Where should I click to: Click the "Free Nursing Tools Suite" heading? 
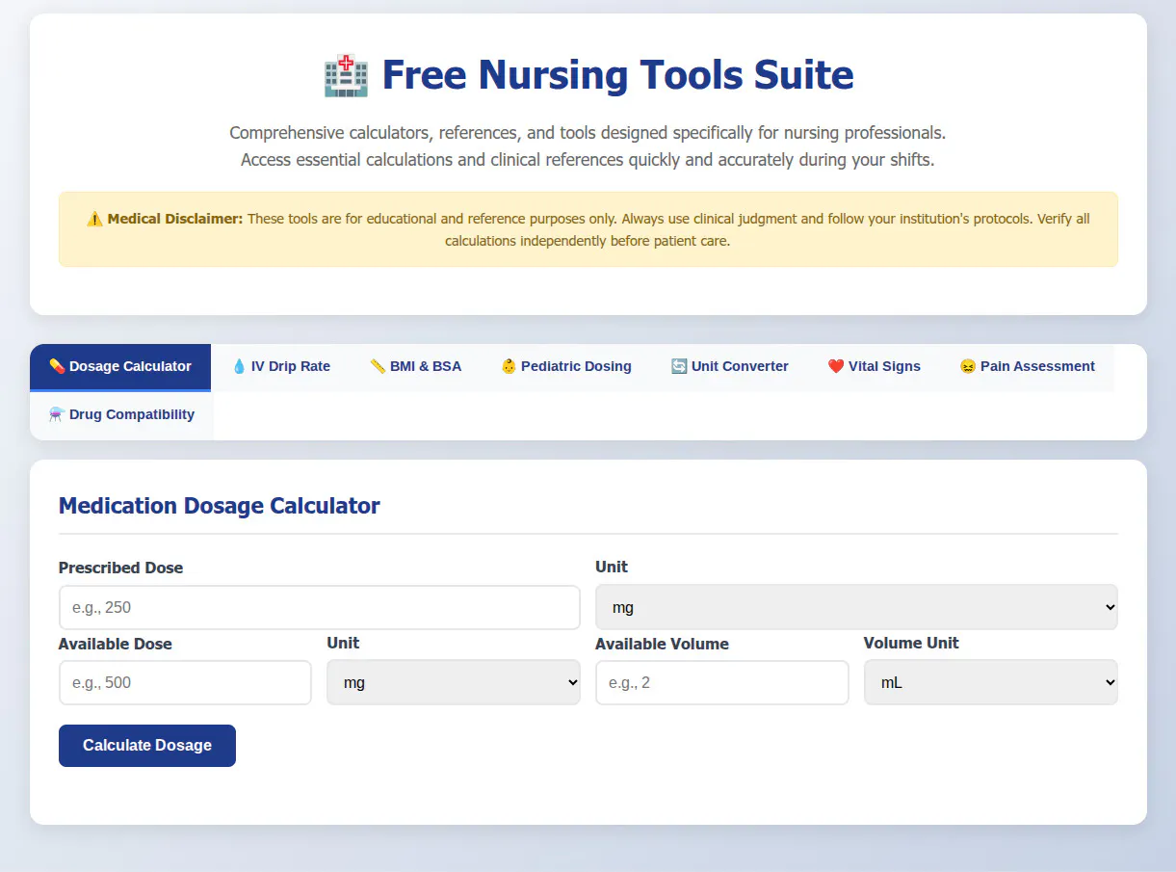pyautogui.click(x=617, y=75)
